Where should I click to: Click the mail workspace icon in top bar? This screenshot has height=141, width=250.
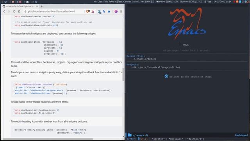coord(27,2)
